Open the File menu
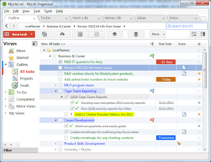 [7, 11]
